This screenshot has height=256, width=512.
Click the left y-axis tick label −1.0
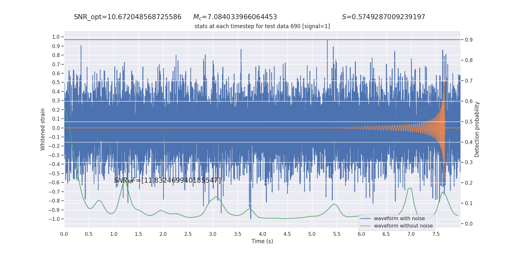click(54, 219)
